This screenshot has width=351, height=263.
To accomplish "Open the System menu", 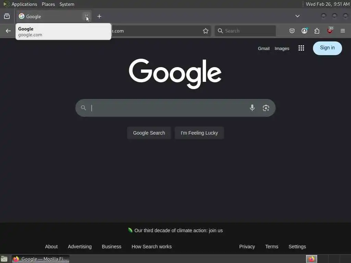I will (x=67, y=4).
